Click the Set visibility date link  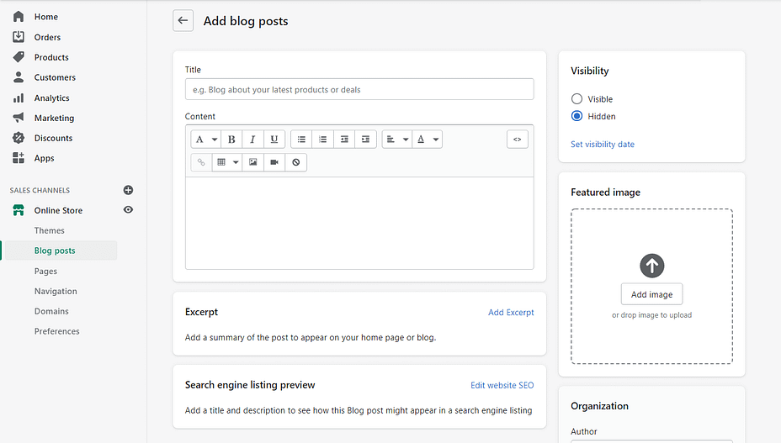603,145
